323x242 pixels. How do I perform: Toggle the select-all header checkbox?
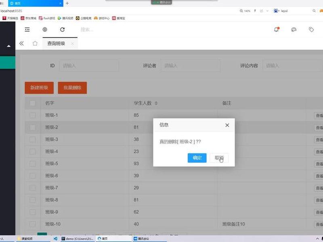tap(33, 103)
